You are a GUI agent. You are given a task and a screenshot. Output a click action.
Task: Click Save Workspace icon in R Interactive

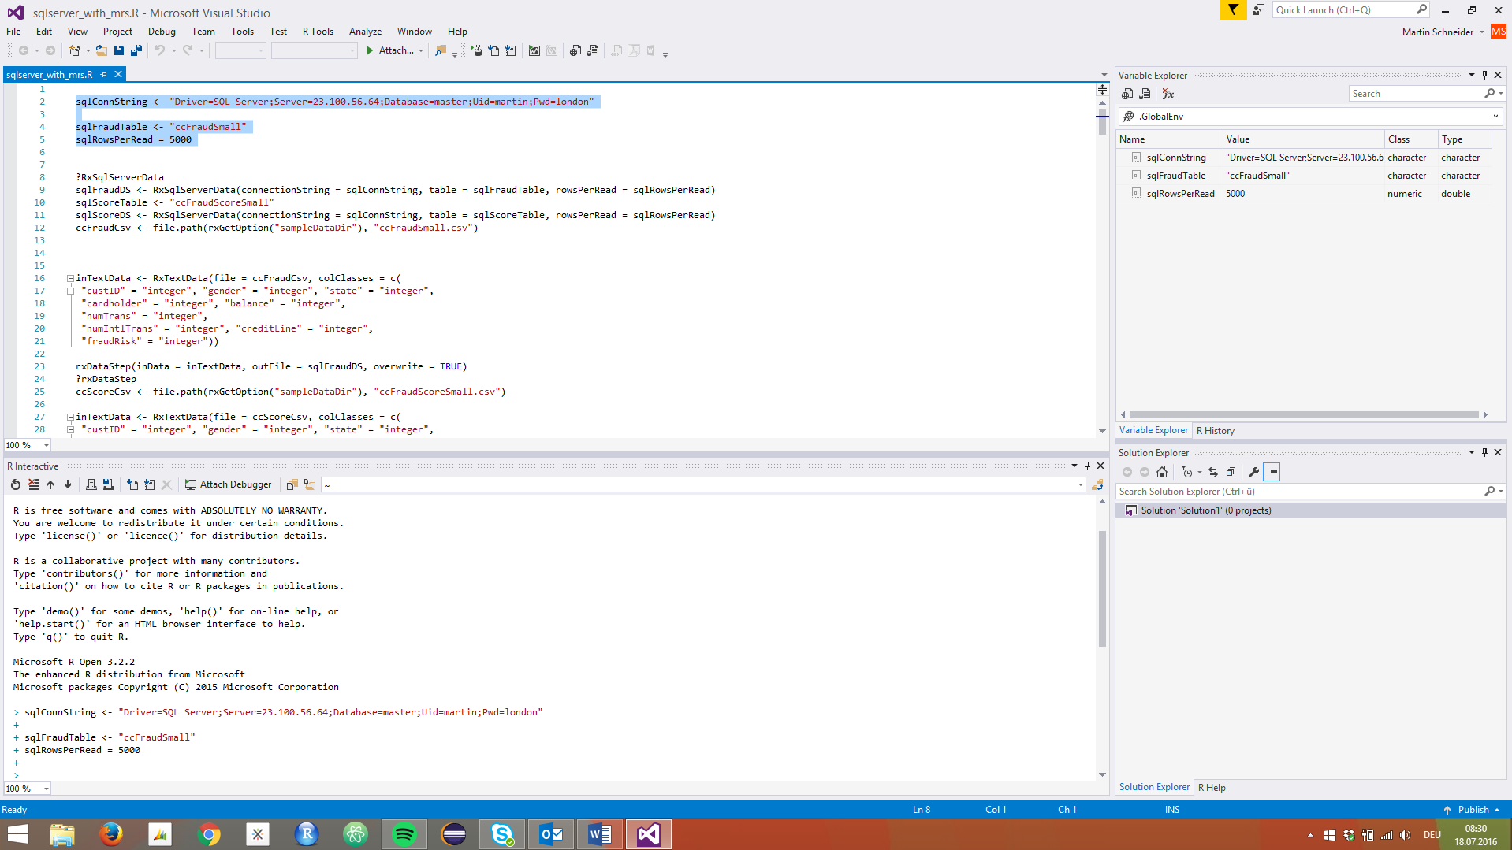(x=109, y=484)
